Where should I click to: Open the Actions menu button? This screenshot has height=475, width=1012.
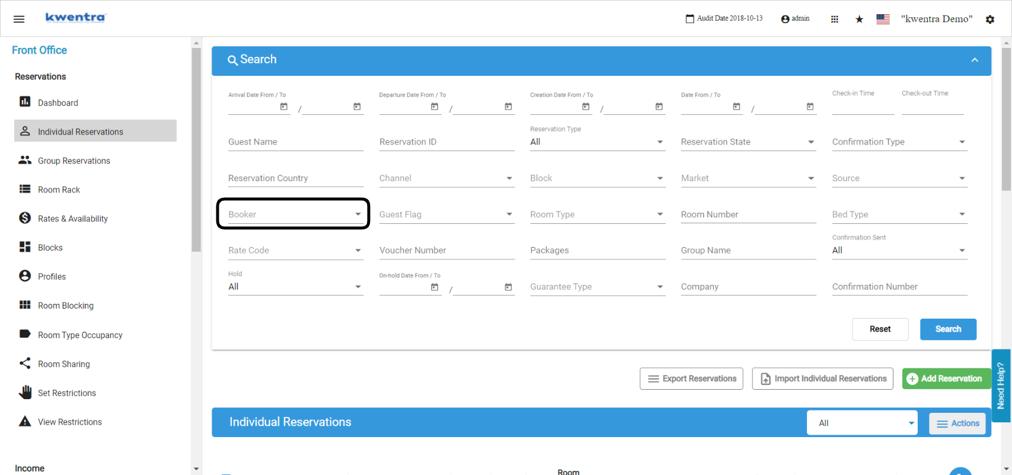957,423
